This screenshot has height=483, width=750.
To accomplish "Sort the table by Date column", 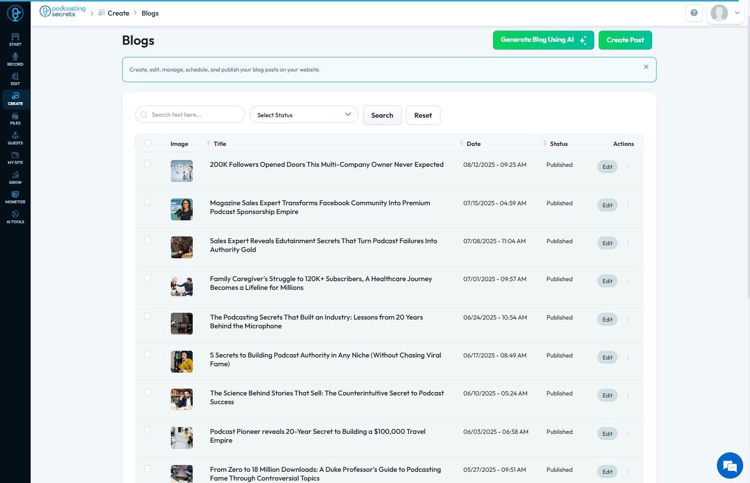I will tap(473, 143).
